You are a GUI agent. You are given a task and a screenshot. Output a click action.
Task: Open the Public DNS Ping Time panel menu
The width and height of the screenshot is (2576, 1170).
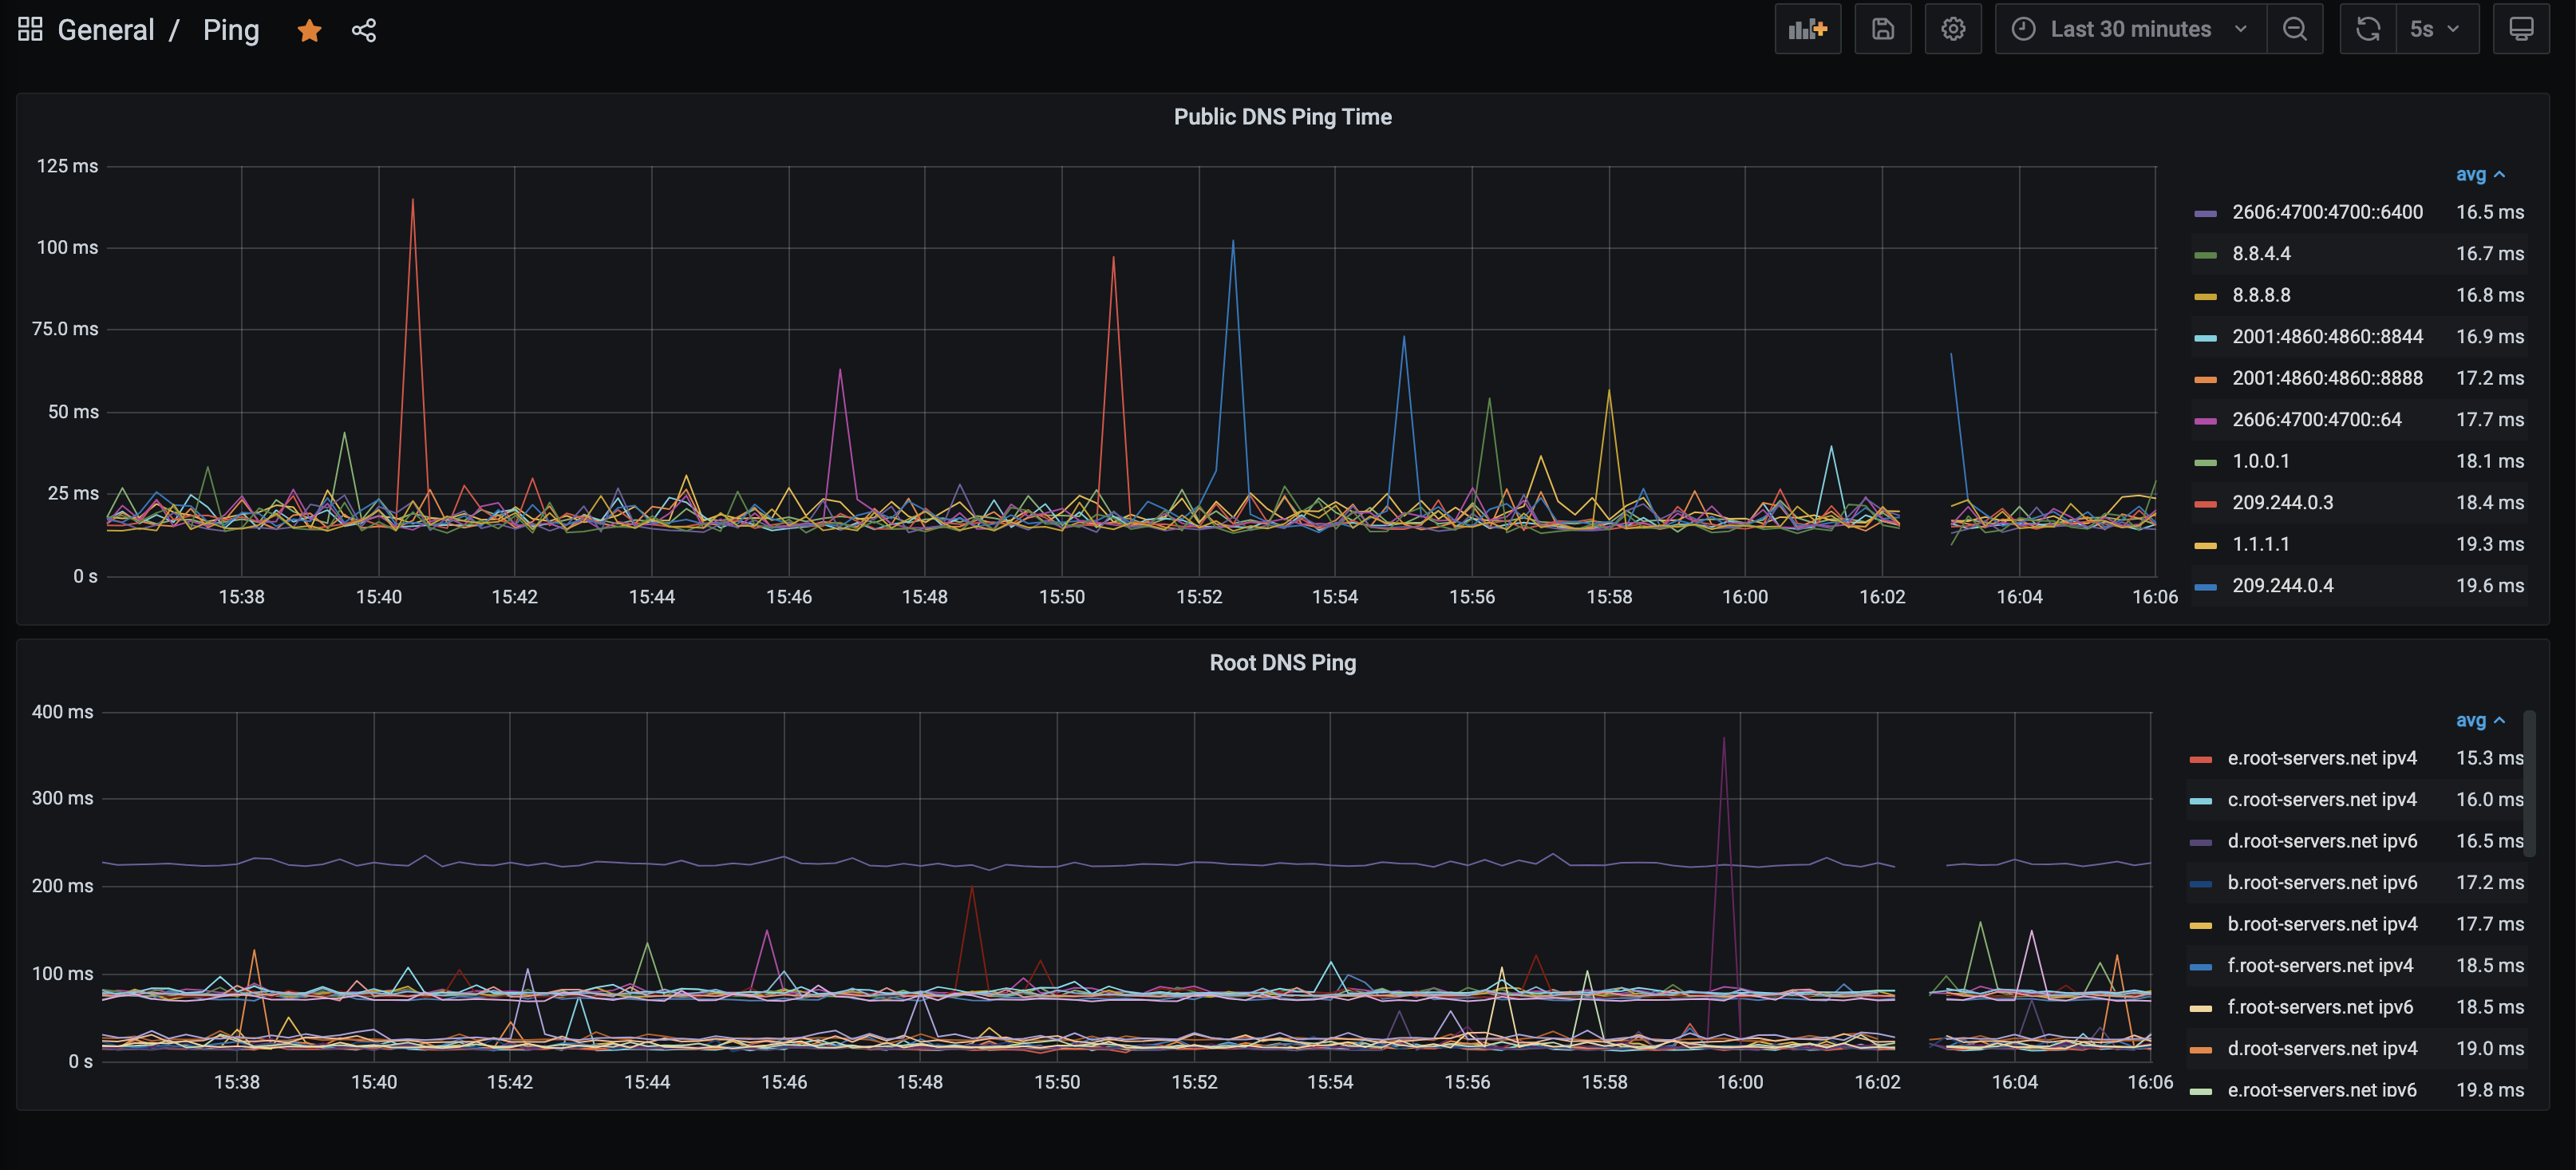(x=1282, y=117)
